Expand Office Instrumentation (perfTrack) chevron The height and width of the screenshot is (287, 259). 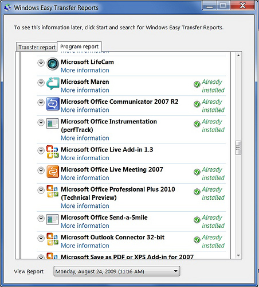click(x=41, y=122)
